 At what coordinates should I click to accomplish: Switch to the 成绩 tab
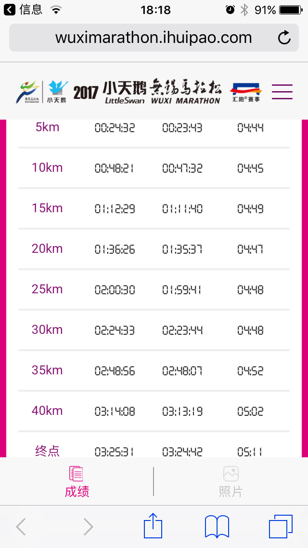click(x=77, y=481)
